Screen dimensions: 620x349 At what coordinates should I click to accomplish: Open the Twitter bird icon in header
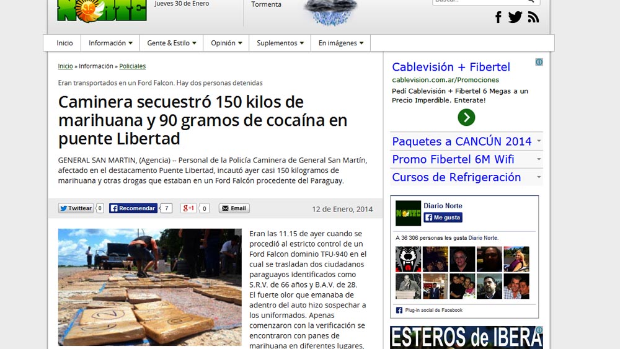point(515,17)
